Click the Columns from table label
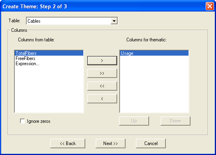Screen dimensions: 216x155 pyautogui.click(x=36, y=40)
